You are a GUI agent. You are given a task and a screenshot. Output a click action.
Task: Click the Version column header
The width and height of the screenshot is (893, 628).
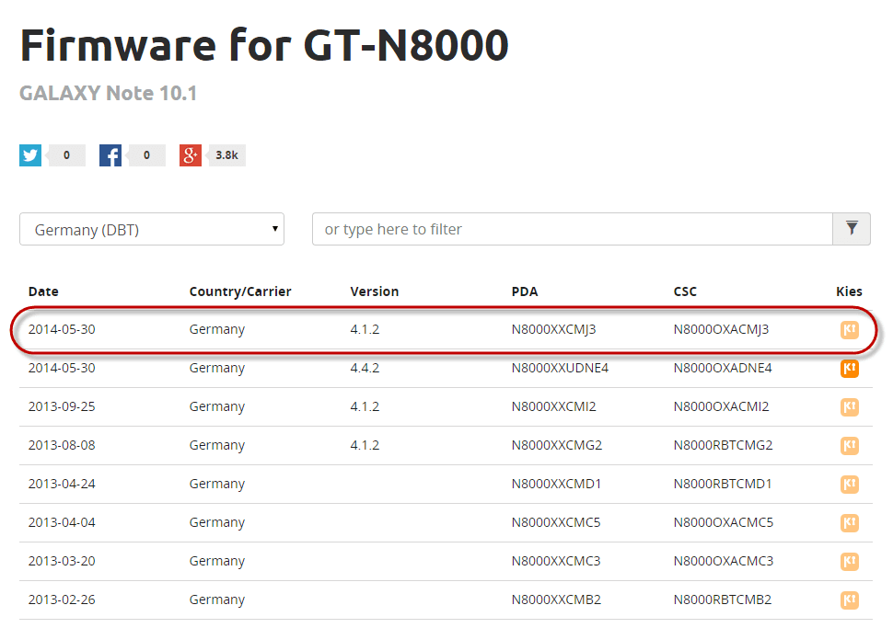(375, 291)
